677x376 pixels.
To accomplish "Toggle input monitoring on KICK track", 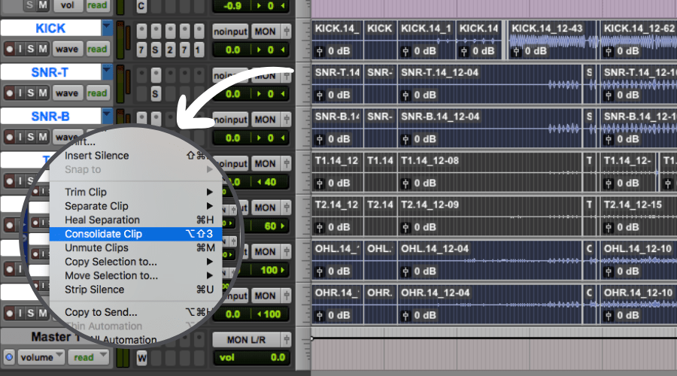I will point(20,49).
